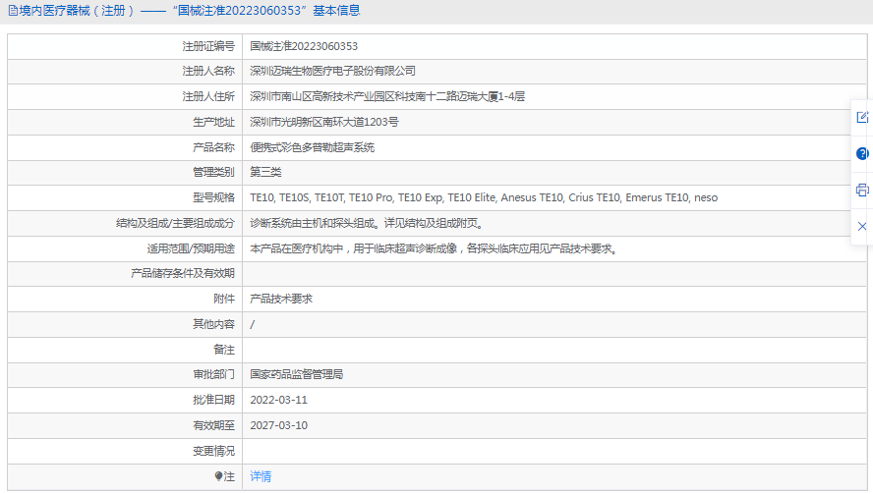The image size is (873, 494).
Task: Click the 有效期至 label cell
Action: [x=125, y=425]
